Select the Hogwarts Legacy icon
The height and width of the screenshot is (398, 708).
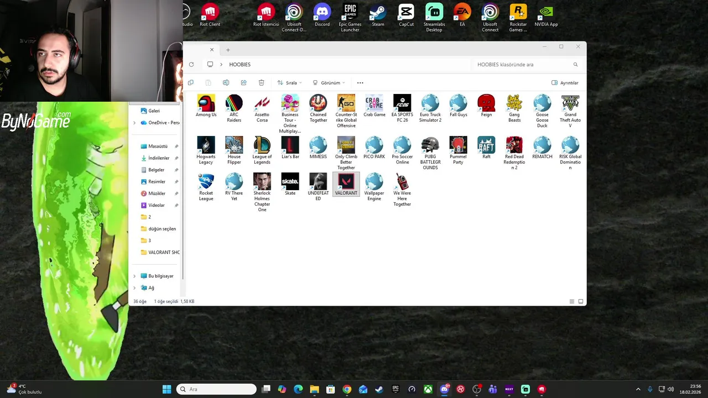206,145
